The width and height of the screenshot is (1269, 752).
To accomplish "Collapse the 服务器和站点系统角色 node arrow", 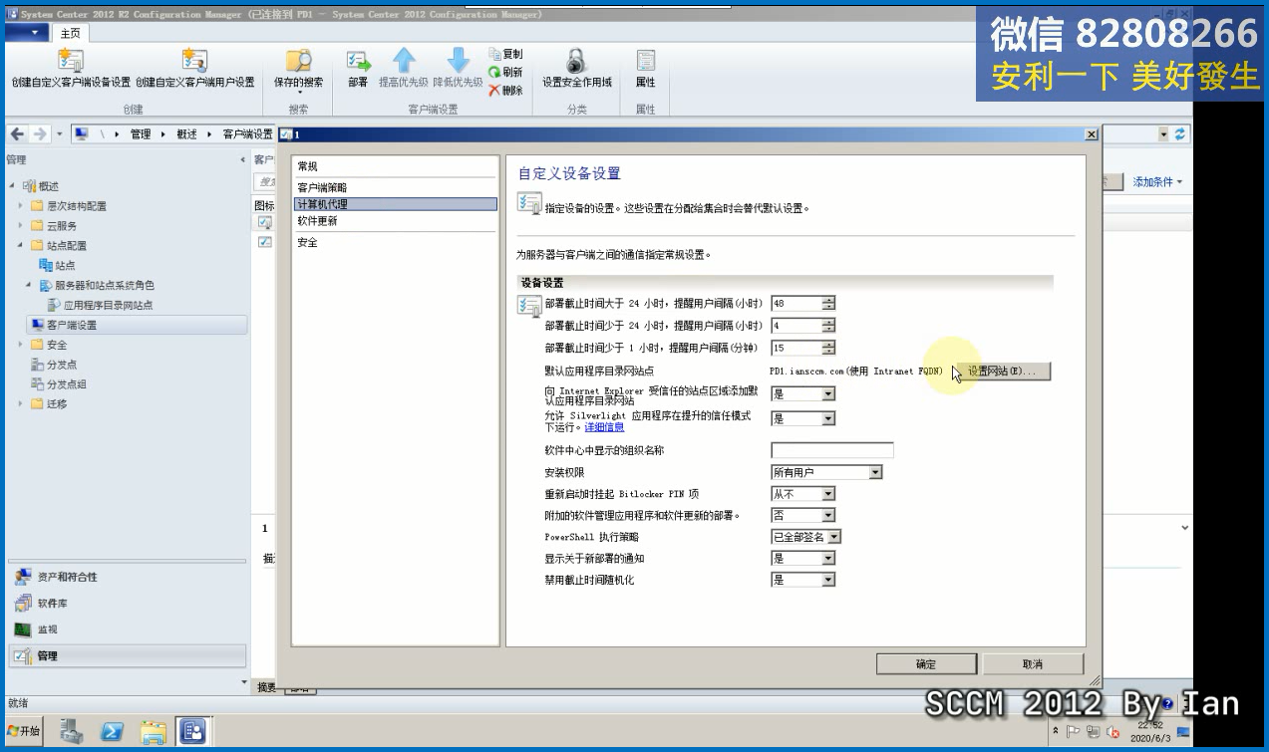I will 30,286.
